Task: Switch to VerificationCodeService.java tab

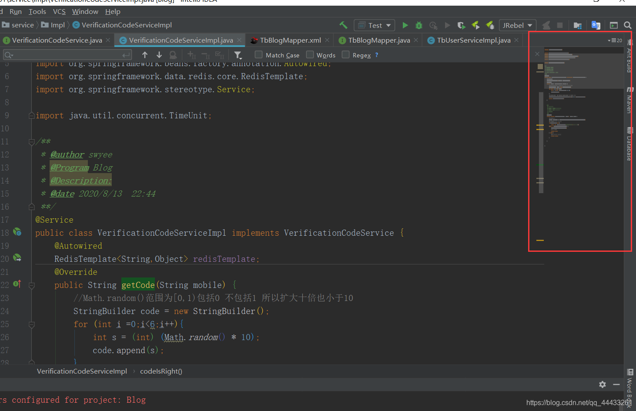Action: tap(57, 40)
